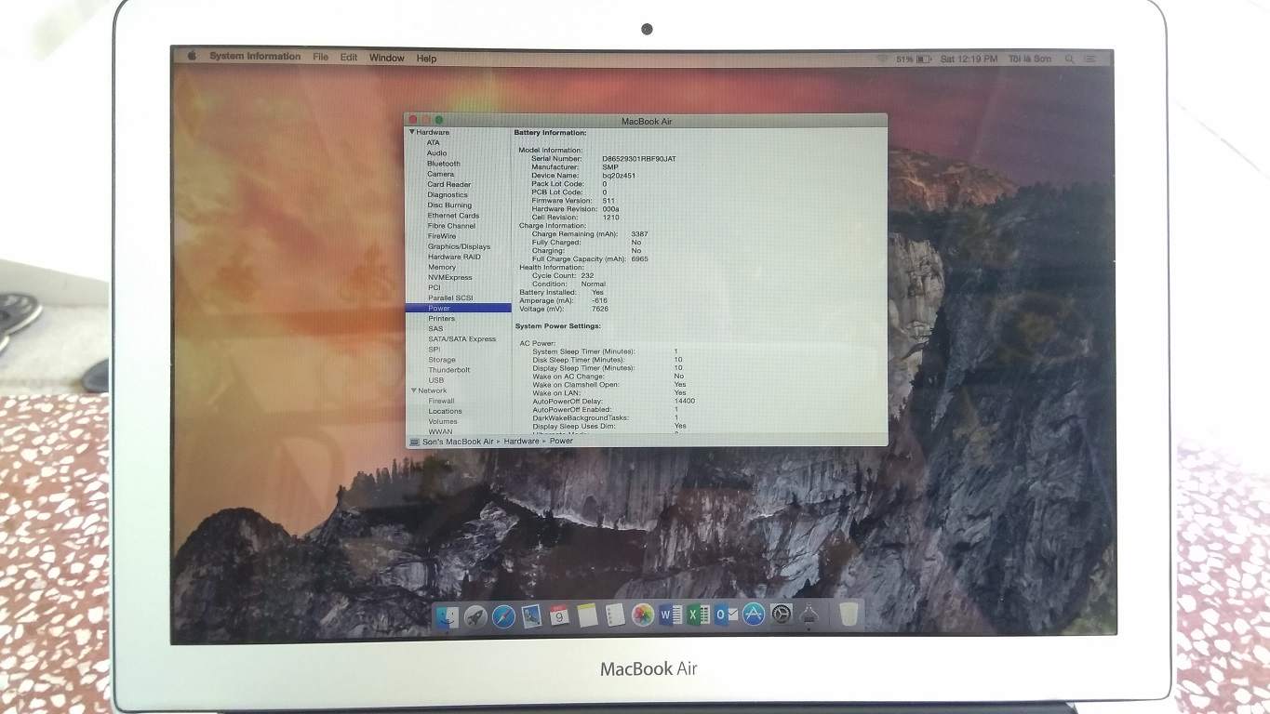Select Disc Burning in sidebar
This screenshot has width=1270, height=714.
(x=449, y=205)
